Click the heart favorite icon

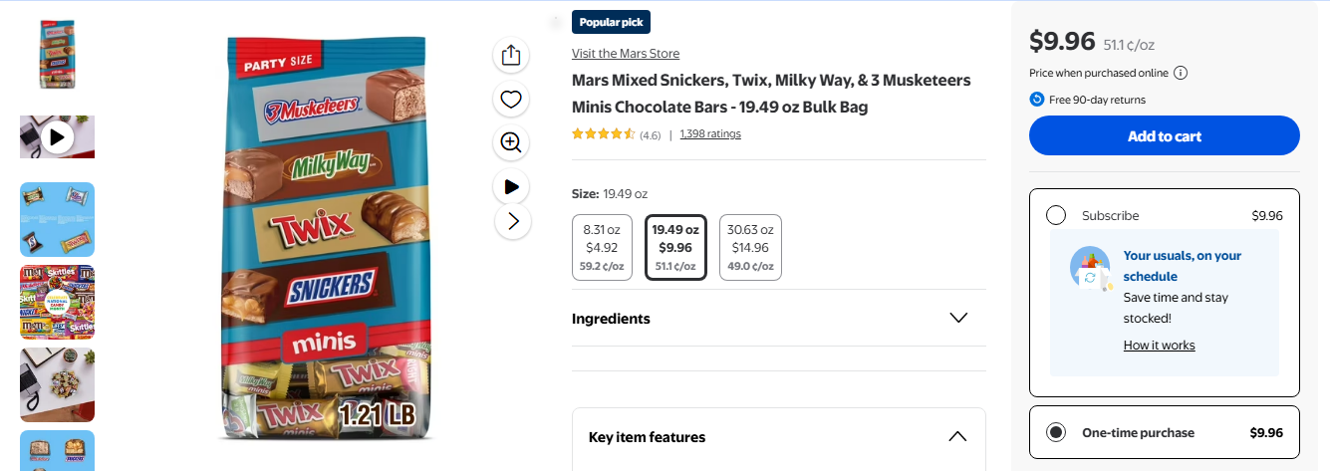511,99
